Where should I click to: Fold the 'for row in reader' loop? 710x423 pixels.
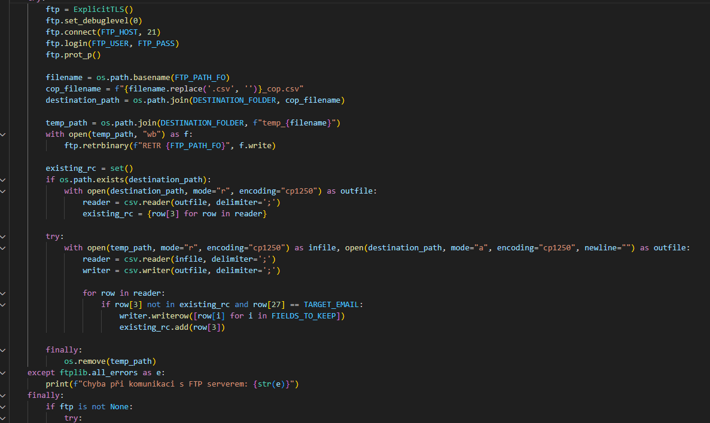pyautogui.click(x=3, y=293)
